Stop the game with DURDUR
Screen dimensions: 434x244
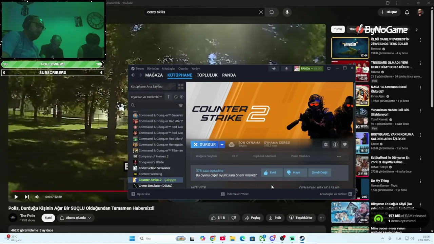pos(204,145)
